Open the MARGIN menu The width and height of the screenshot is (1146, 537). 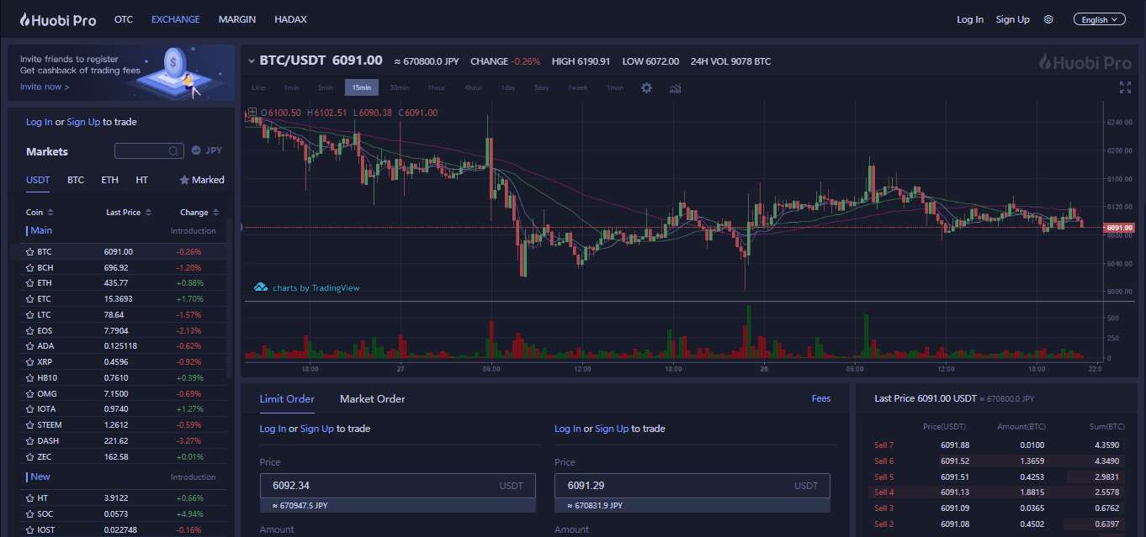pyautogui.click(x=237, y=19)
